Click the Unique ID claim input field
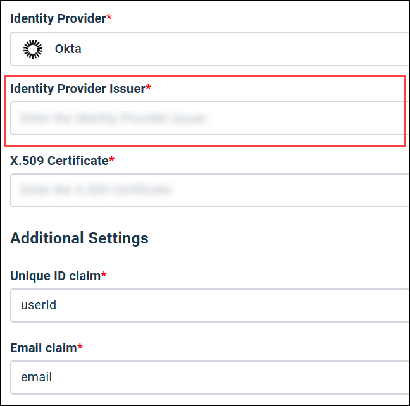The height and width of the screenshot is (406, 410). point(209,305)
